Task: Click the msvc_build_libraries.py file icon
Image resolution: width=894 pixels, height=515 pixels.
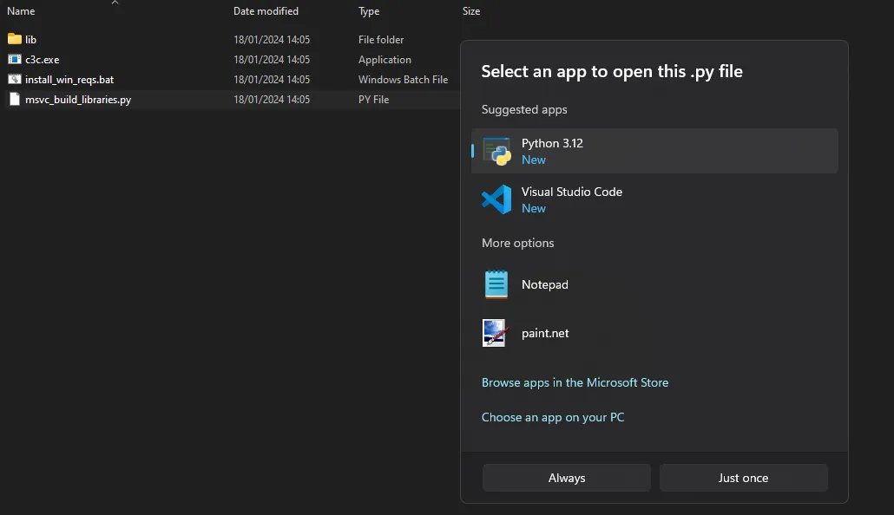Action: (15, 99)
